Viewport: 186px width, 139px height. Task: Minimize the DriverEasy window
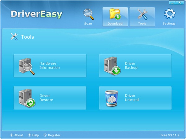pyautogui.click(x=172, y=2)
